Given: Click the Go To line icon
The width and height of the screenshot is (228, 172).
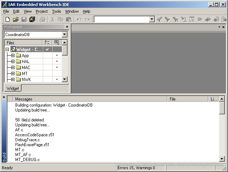Looking at the screenshot, I should coord(192,19).
